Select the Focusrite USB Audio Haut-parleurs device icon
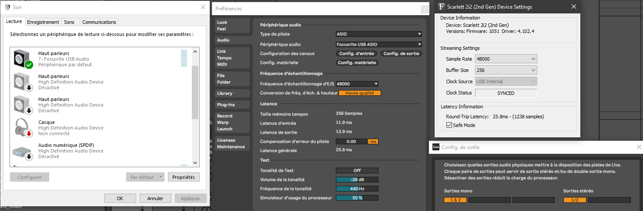643x211 pixels. [x=23, y=59]
